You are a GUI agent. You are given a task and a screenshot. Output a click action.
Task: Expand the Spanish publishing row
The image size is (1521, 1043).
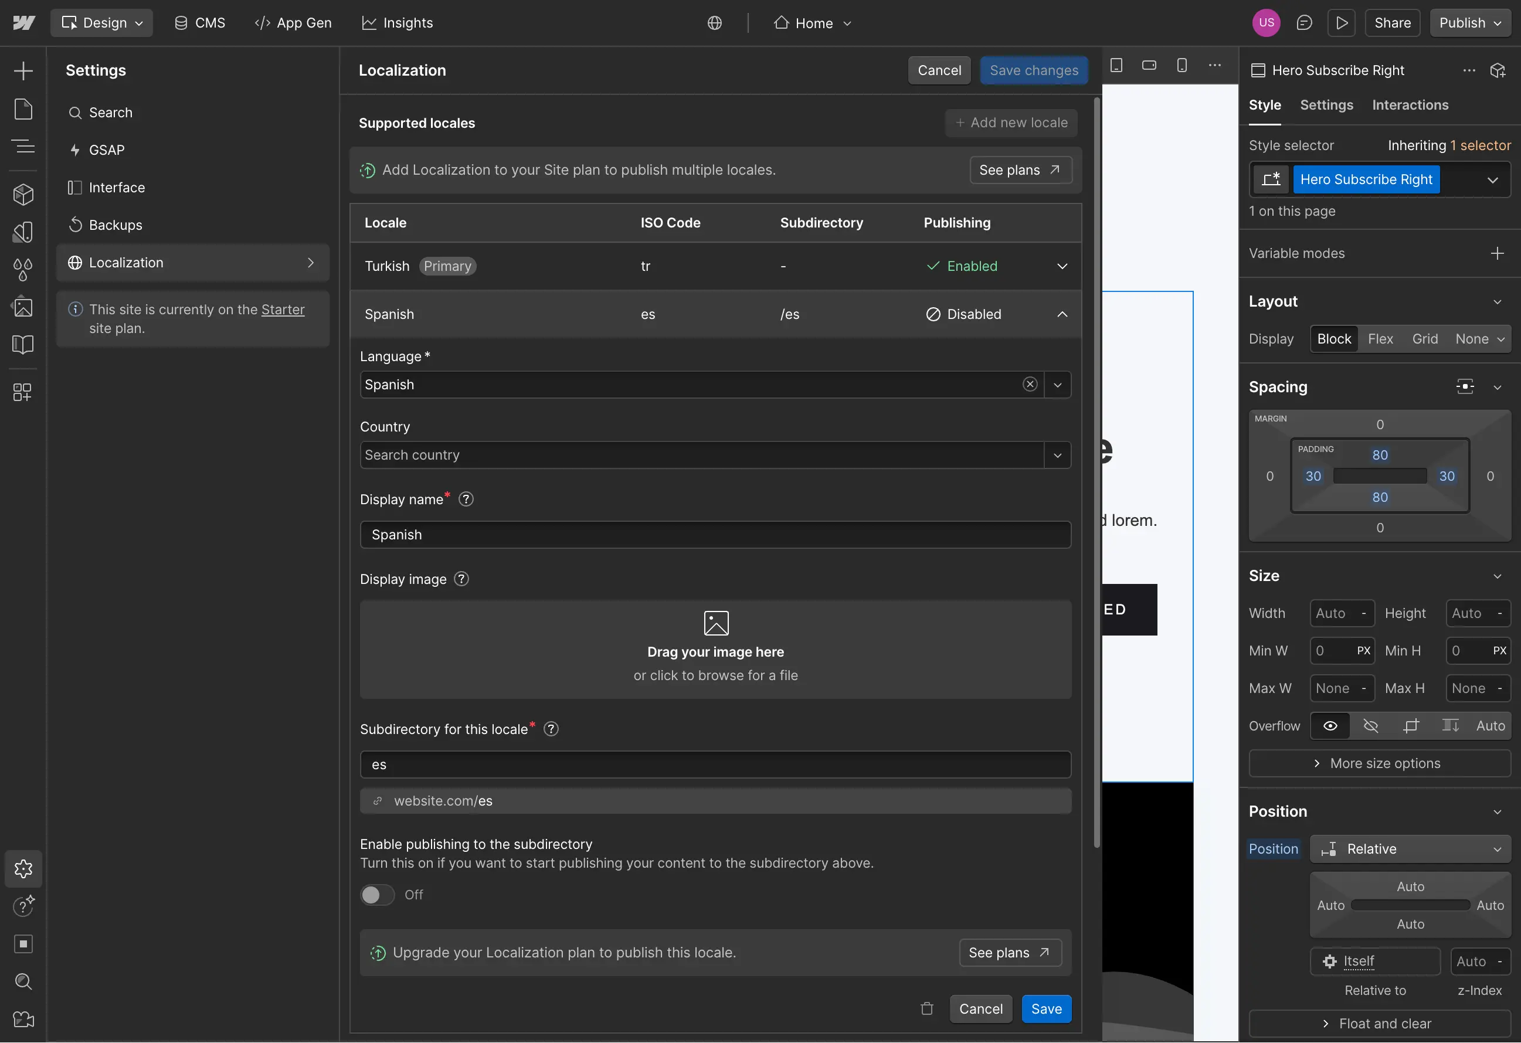pos(1061,314)
